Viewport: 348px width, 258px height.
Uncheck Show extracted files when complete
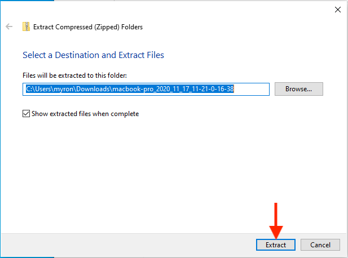click(x=26, y=114)
